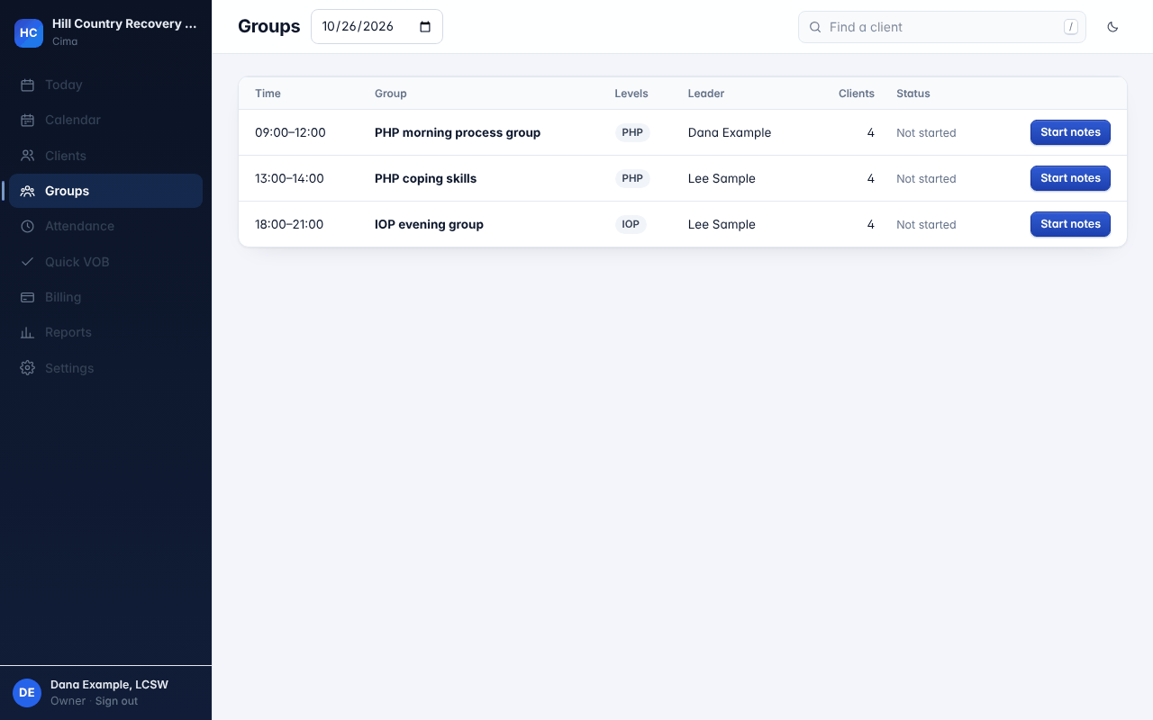Screen dimensions: 1153x720
Task: Click the date field showing 10/26/2026
Action: tap(377, 26)
